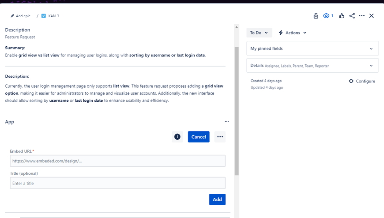Click the lock restriction icon
The height and width of the screenshot is (218, 384).
(316, 16)
